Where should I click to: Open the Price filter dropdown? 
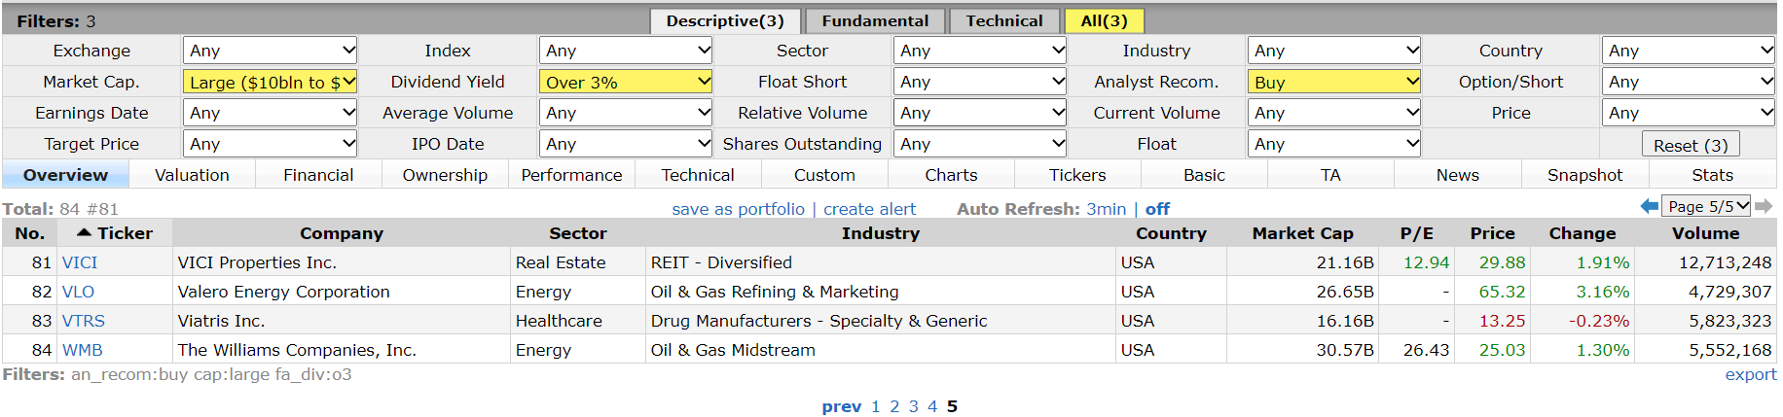[1689, 113]
